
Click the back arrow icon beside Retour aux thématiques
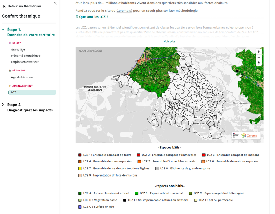[4, 6]
